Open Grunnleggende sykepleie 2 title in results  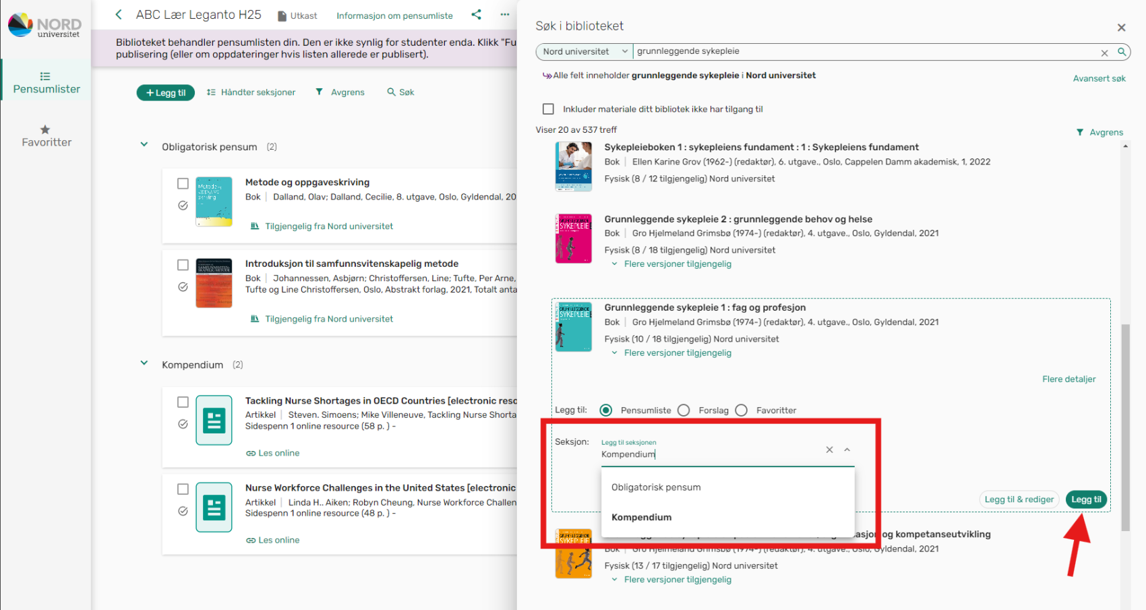pos(738,219)
